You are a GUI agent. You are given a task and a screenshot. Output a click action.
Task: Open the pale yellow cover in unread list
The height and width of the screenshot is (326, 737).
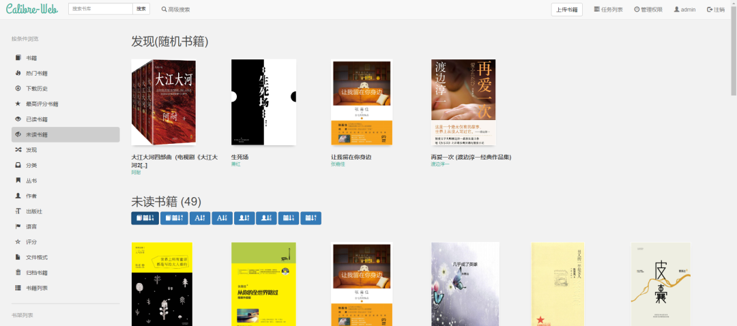pyautogui.click(x=558, y=284)
